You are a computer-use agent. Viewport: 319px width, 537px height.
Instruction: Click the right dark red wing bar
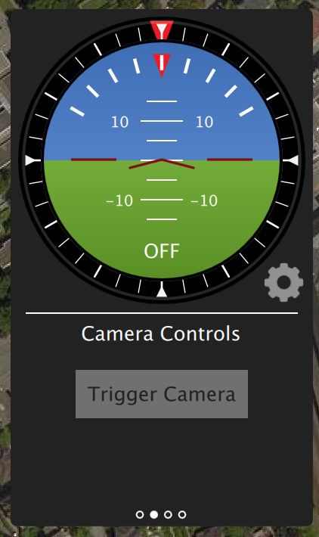coord(230,160)
